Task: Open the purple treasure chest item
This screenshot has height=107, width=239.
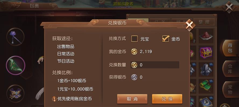Action: [x=206, y=53]
